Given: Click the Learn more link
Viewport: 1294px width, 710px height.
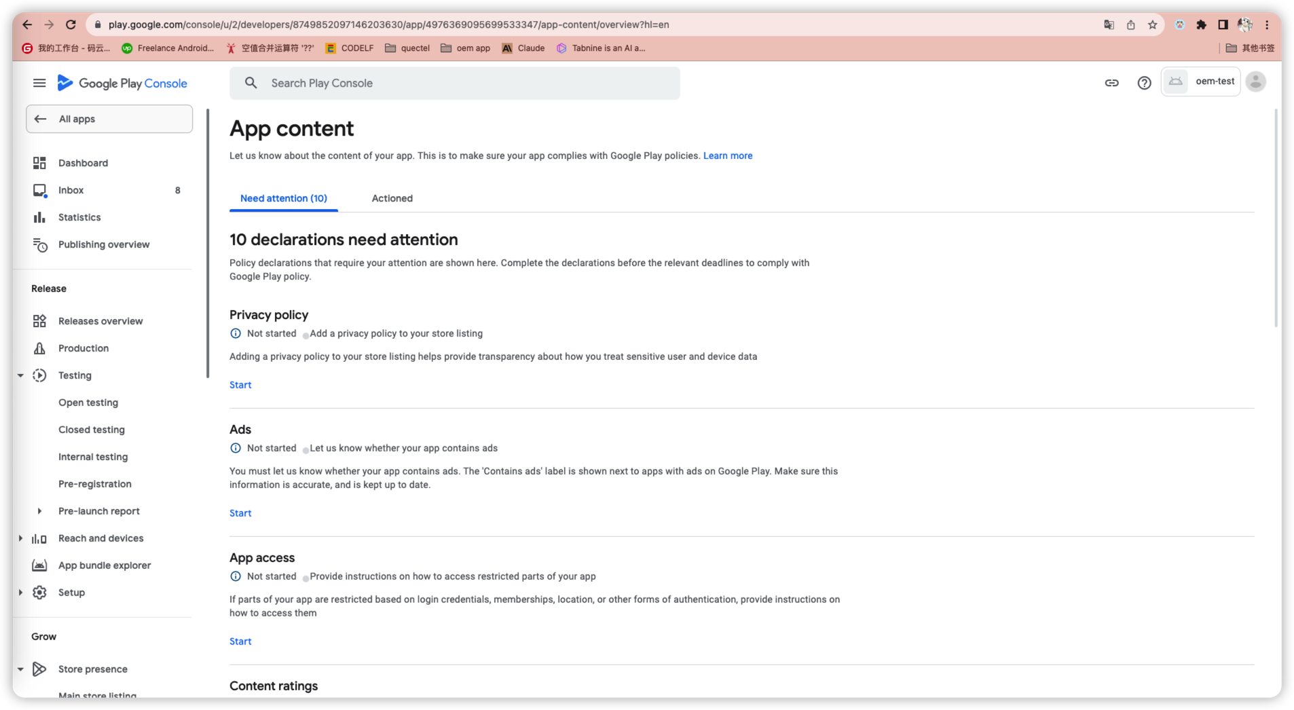Looking at the screenshot, I should pos(728,155).
